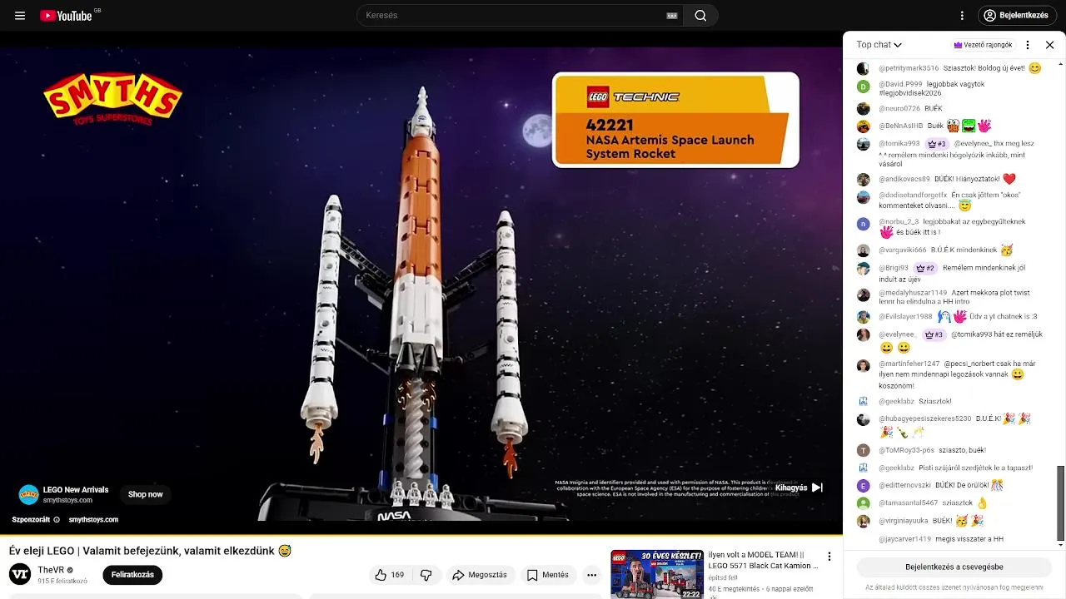Open the YouTube hamburger guide menu

(20, 16)
